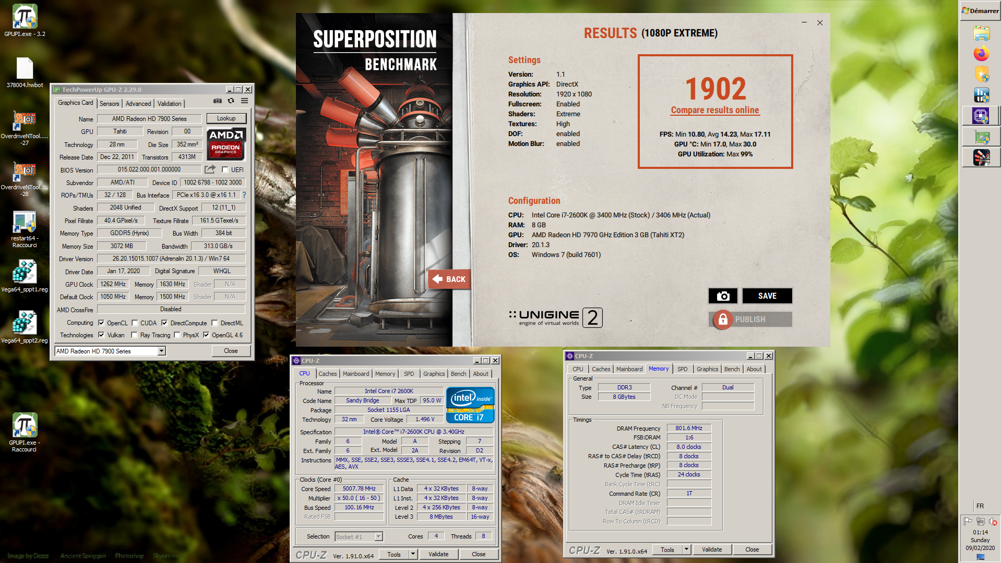Click the Publish lock icon in Superposition

723,320
